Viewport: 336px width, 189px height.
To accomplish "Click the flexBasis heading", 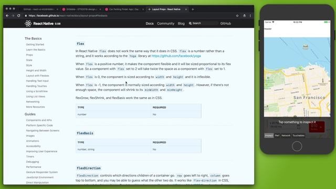I will (85, 133).
